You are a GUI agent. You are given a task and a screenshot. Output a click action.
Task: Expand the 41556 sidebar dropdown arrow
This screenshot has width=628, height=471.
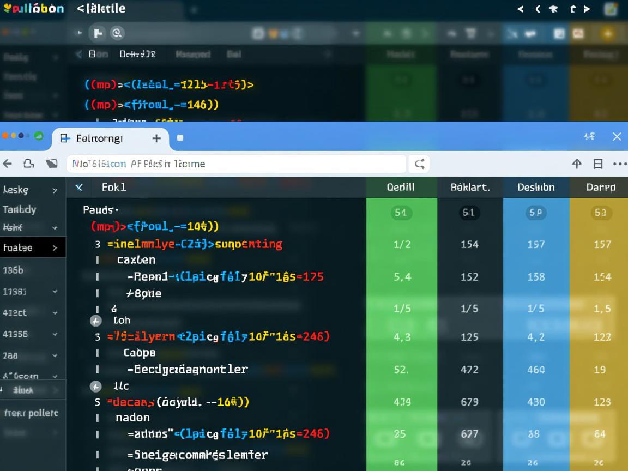click(x=55, y=334)
